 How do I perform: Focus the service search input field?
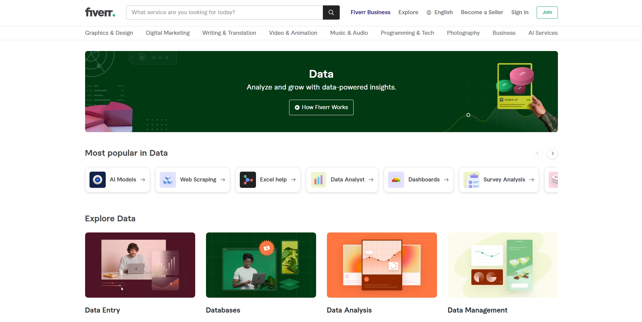(225, 13)
